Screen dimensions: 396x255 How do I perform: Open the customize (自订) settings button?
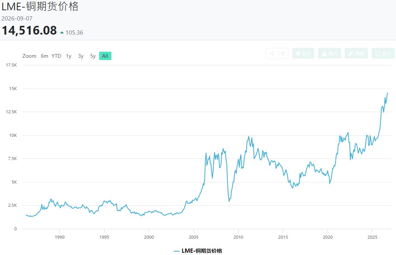pyautogui.click(x=303, y=53)
